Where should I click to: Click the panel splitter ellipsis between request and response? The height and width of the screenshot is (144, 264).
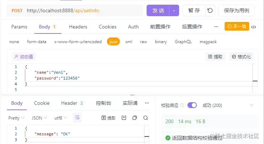point(132,95)
